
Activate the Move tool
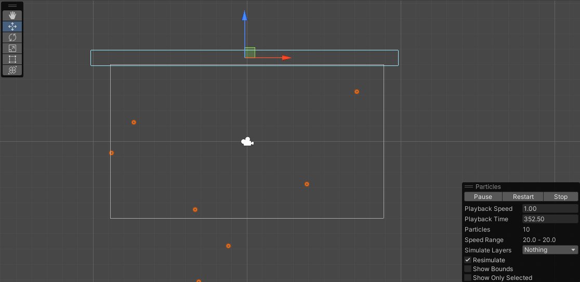click(12, 26)
